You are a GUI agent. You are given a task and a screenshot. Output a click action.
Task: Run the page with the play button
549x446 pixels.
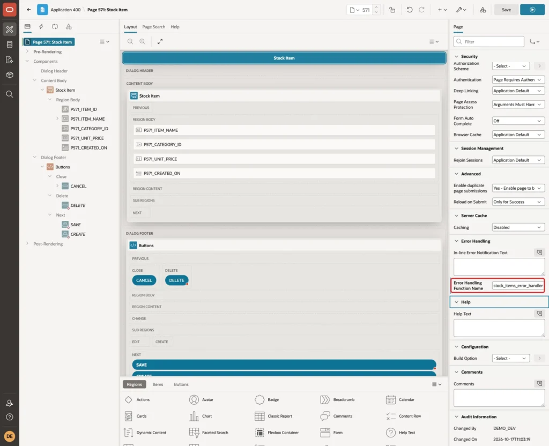click(532, 10)
